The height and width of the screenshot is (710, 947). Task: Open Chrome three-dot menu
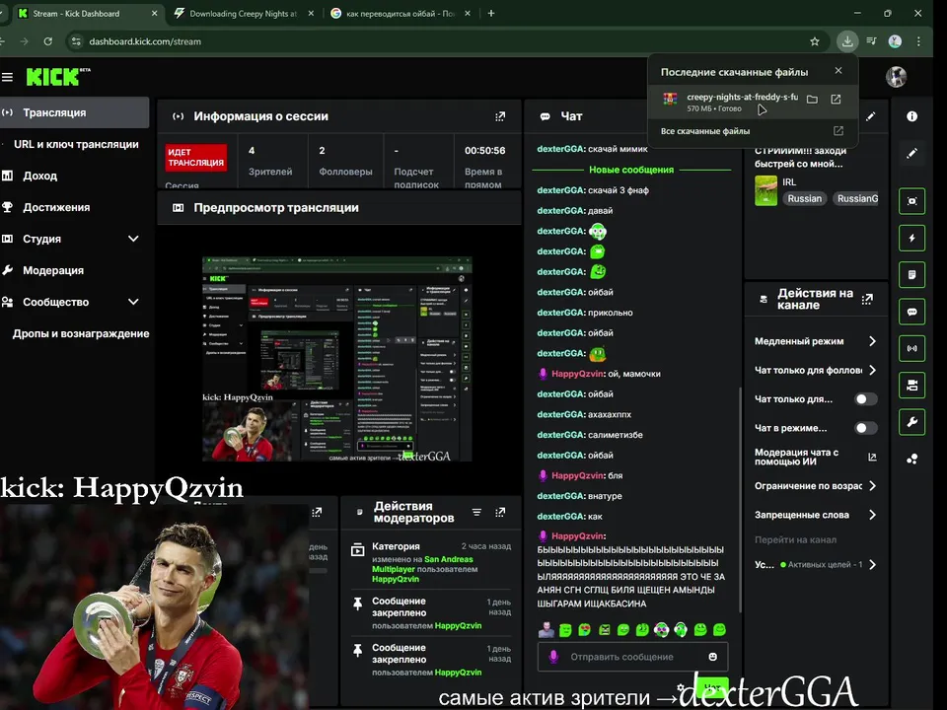click(x=918, y=41)
